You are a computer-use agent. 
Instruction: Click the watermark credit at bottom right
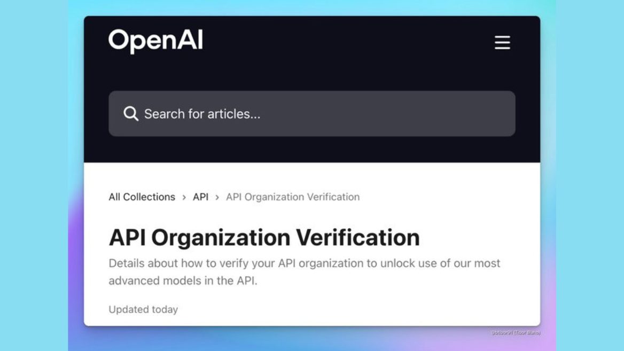(515, 332)
